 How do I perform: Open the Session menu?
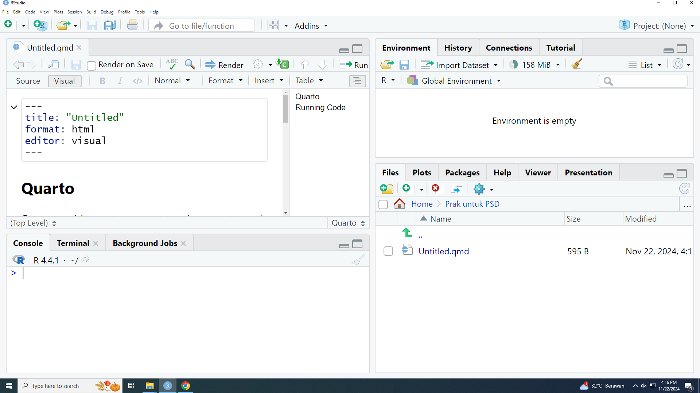74,12
